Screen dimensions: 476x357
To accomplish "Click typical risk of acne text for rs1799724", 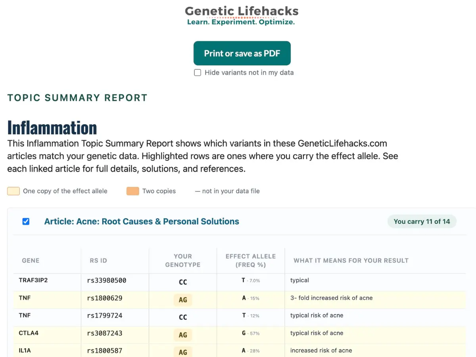I will tap(317, 315).
